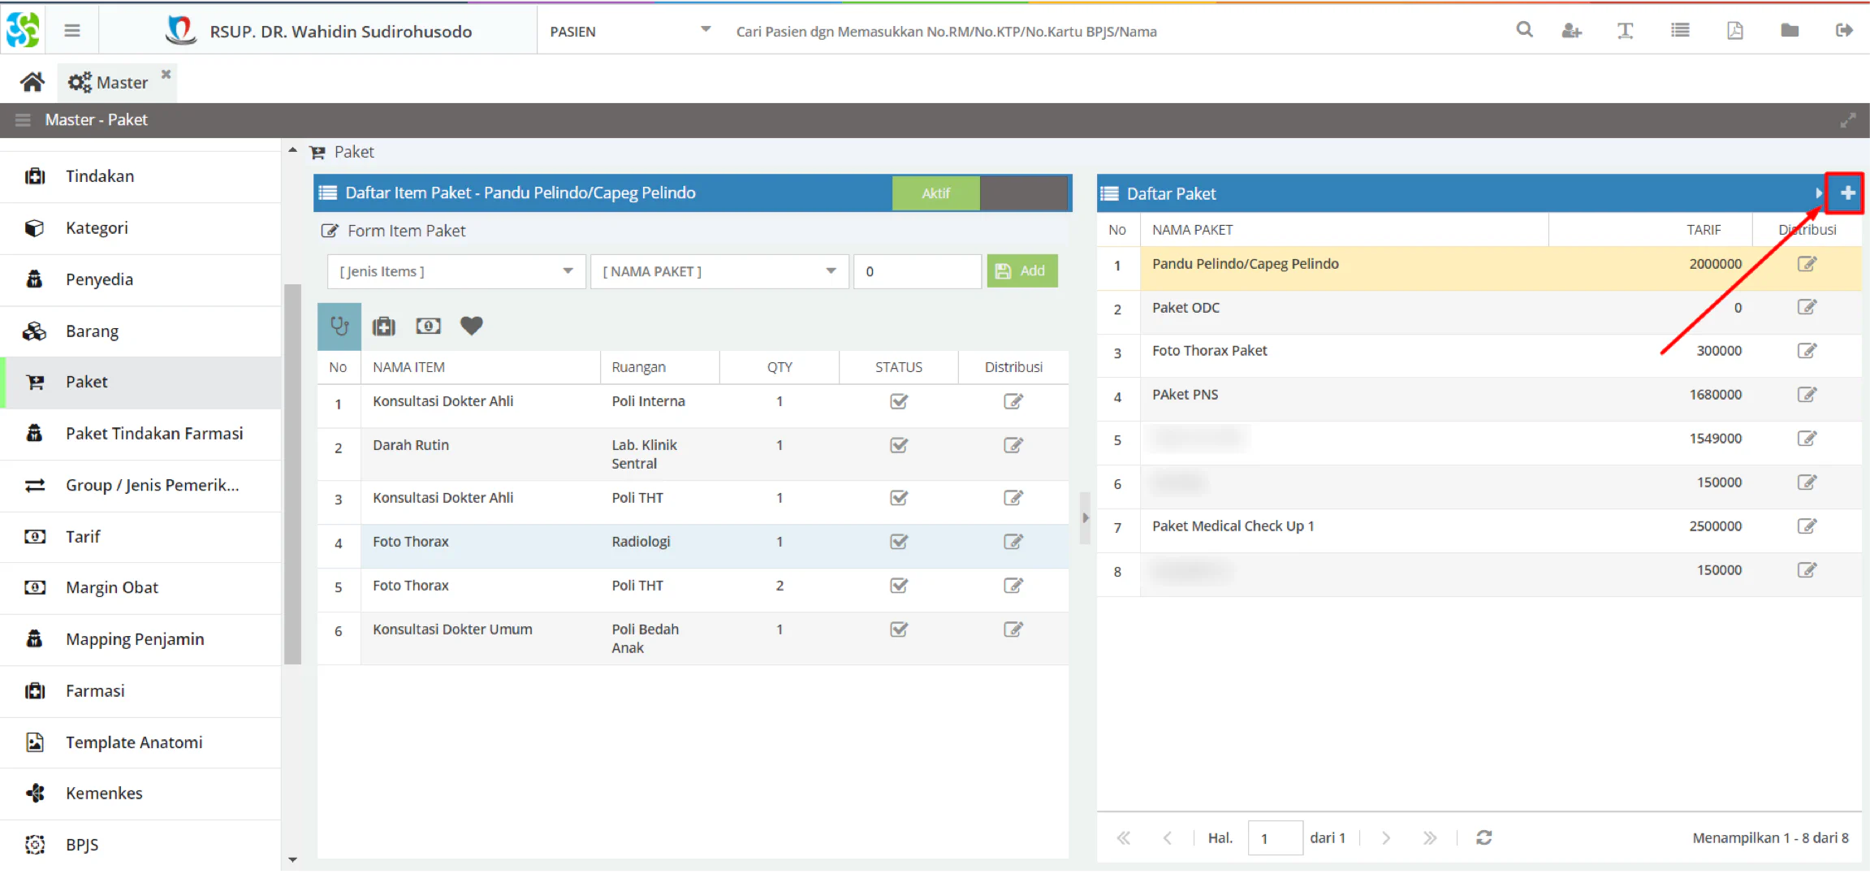Open Paket Tindakan Farmasi in sidebar
The height and width of the screenshot is (874, 1870).
point(140,434)
